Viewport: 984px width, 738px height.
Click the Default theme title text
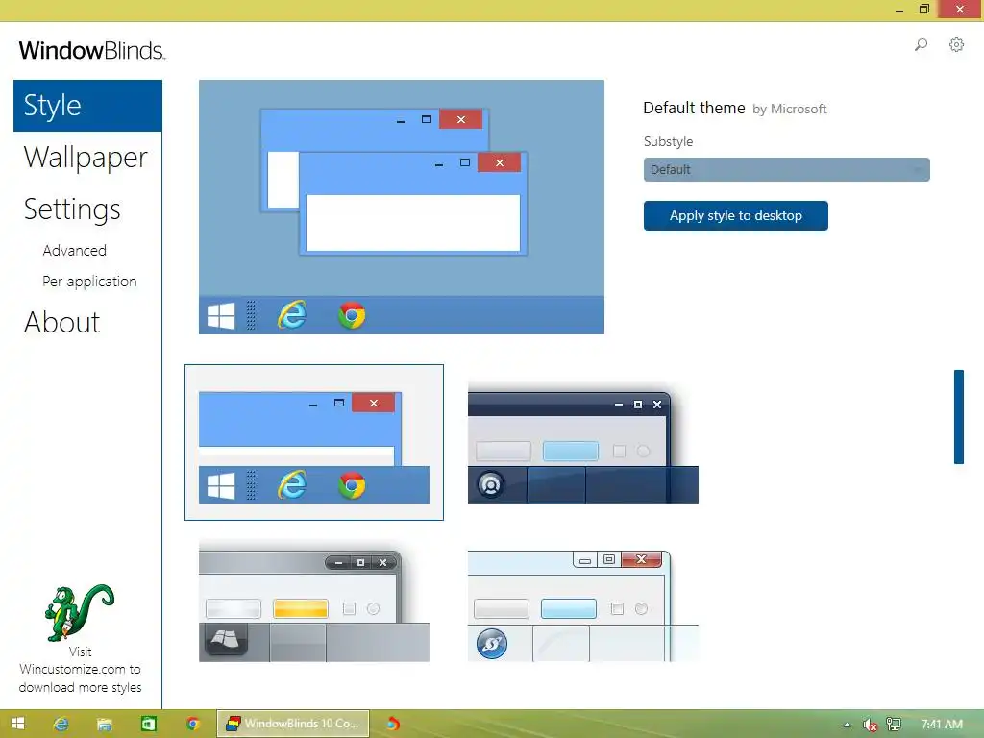pos(694,108)
